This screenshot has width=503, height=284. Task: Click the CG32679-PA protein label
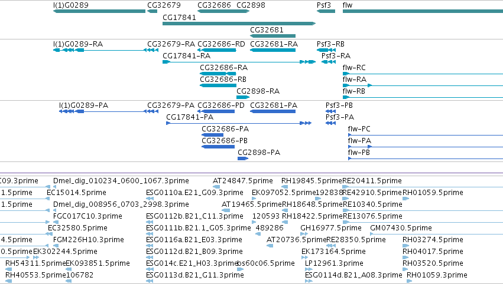click(x=171, y=105)
